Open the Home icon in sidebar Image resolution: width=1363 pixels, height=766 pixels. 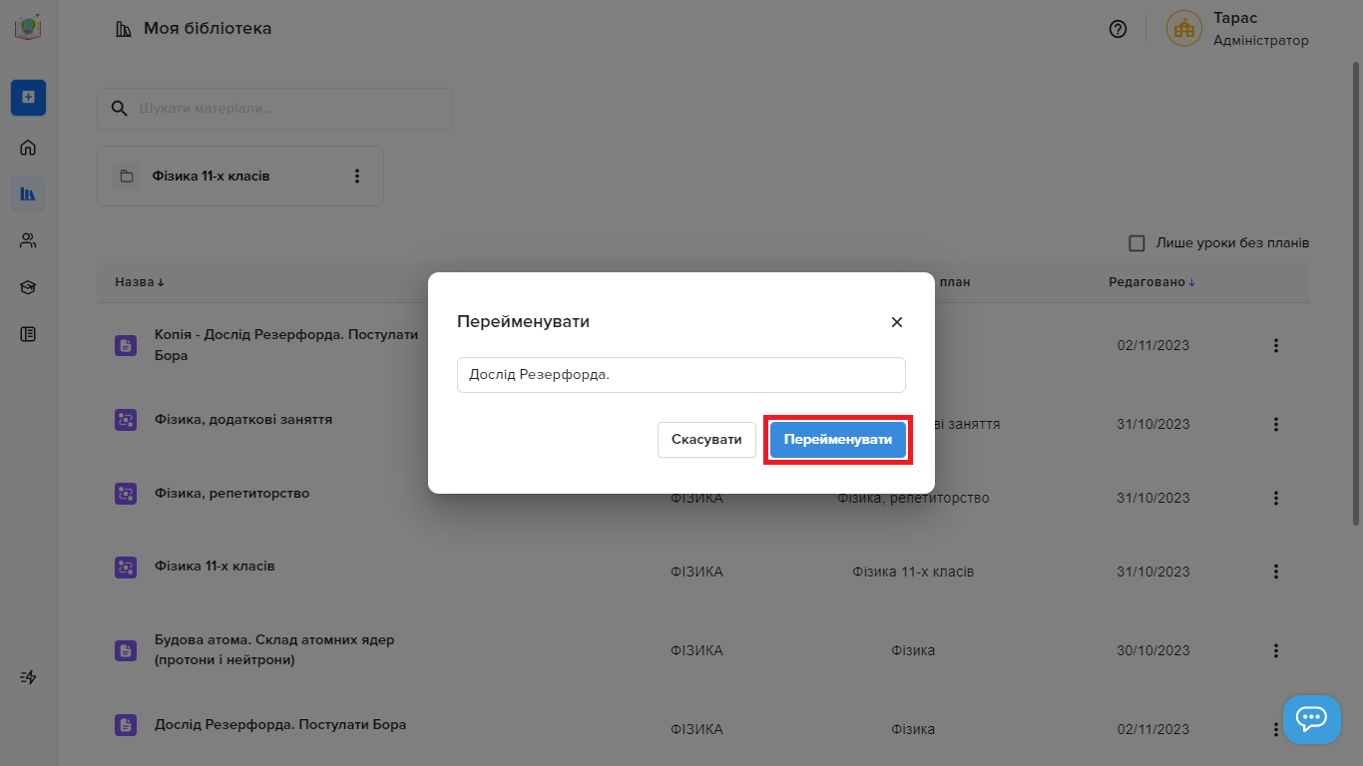click(28, 148)
